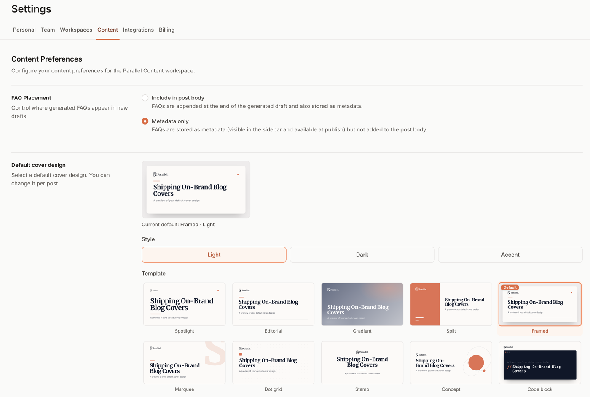Select the Content tab
This screenshot has width=590, height=397.
(x=107, y=30)
